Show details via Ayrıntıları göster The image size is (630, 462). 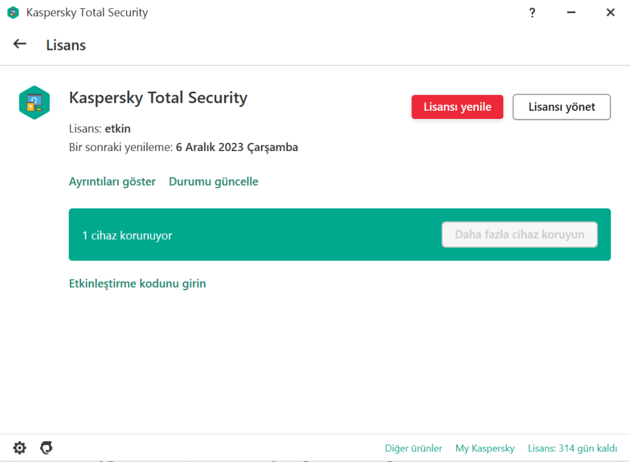112,181
